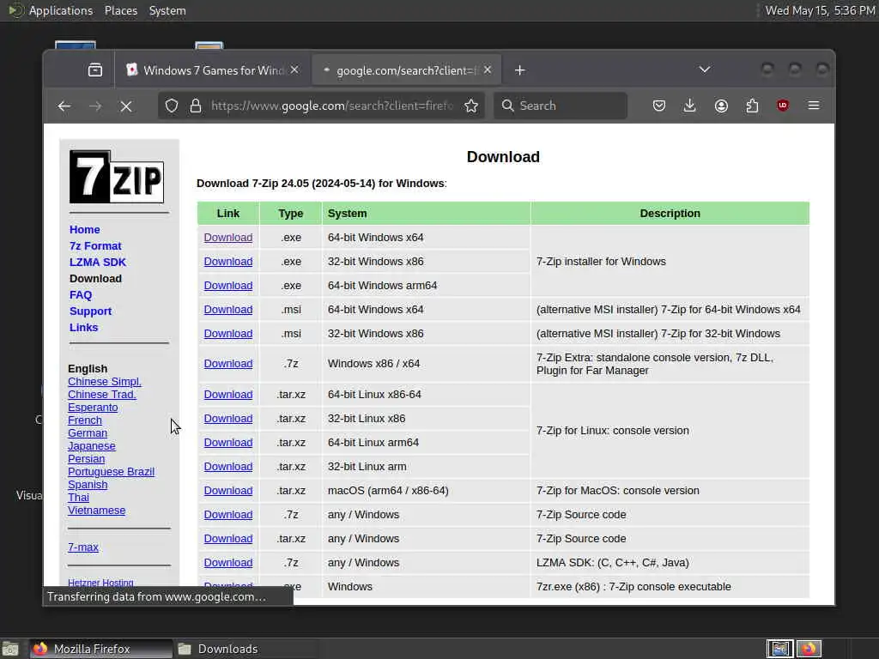Viewport: 879px width, 659px height.
Task: Open the Places menu in top panel
Action: [x=121, y=10]
